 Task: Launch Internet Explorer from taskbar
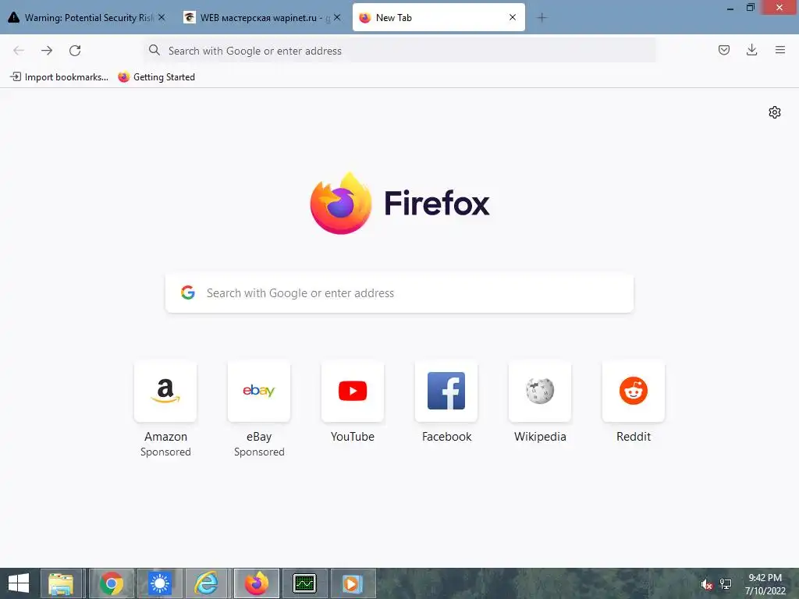[x=208, y=583]
